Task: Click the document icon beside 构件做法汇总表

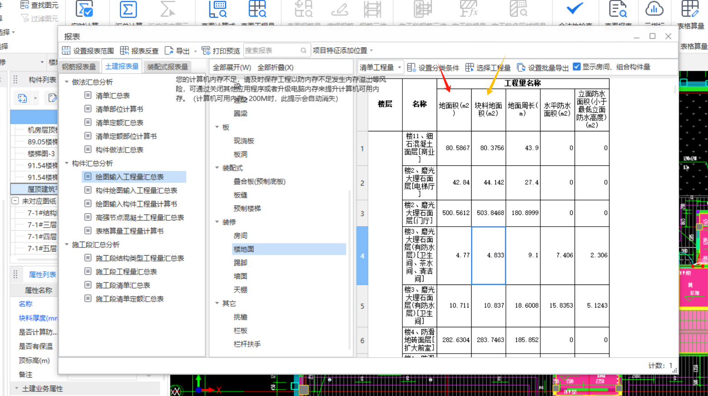Action: pos(88,149)
